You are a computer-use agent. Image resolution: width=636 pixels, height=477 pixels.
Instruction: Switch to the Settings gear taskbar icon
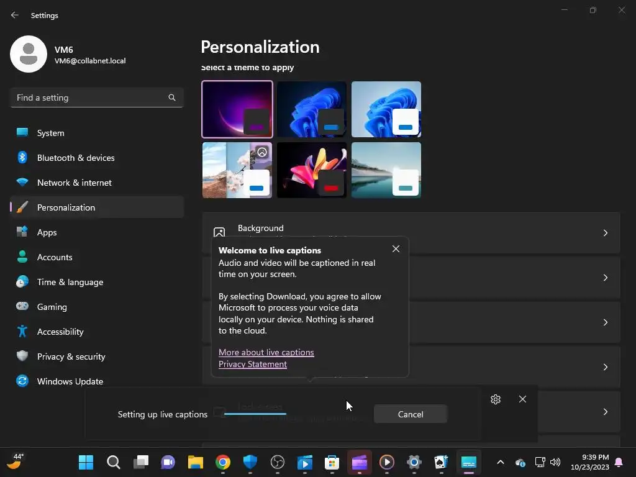[x=414, y=462]
